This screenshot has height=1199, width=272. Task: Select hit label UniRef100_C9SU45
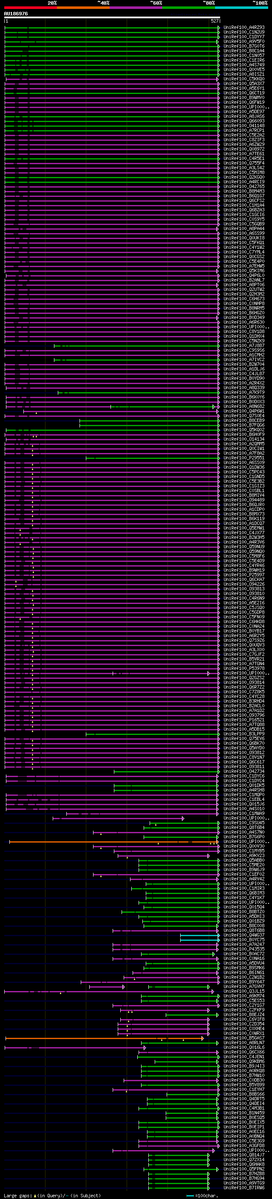tap(244, 823)
